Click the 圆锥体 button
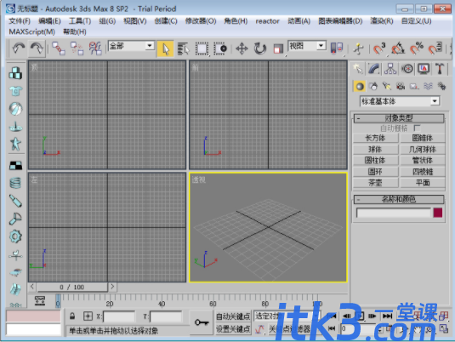The height and width of the screenshot is (342, 455). [x=423, y=138]
